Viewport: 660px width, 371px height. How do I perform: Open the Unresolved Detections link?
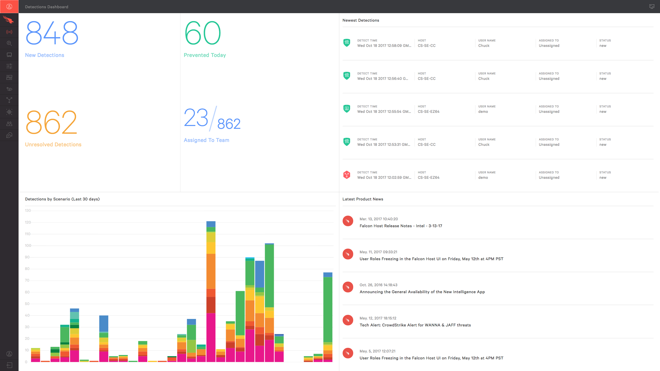coord(53,145)
